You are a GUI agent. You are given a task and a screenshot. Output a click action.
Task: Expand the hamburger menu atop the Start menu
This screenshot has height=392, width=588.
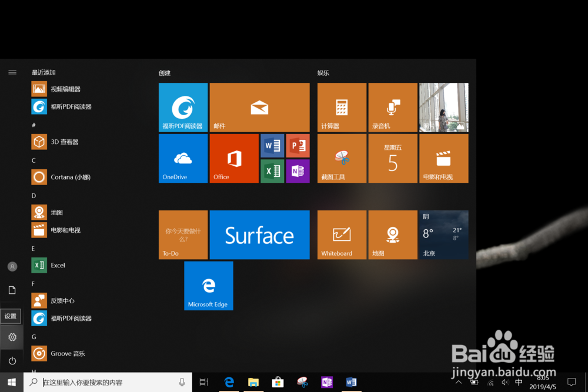click(x=12, y=72)
